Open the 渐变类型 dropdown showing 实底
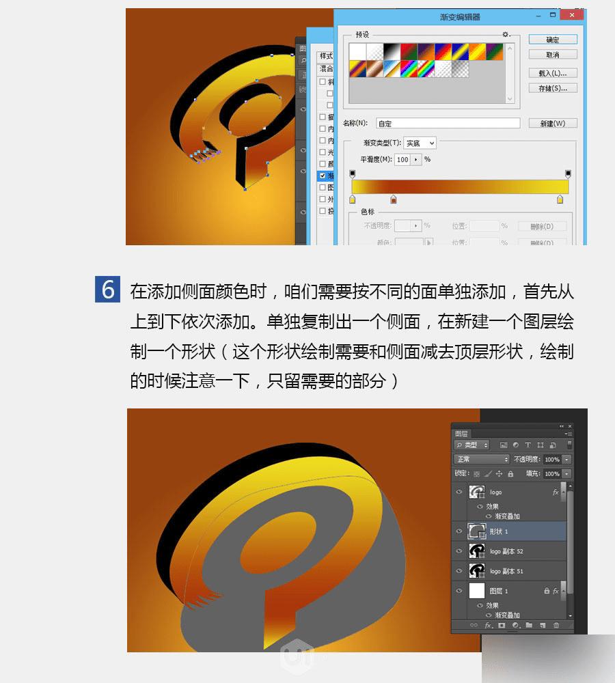This screenshot has width=615, height=683. 419,143
